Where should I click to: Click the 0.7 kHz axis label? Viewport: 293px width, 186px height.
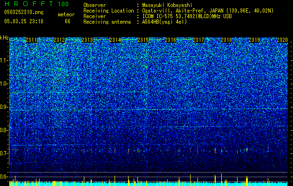point(4,153)
